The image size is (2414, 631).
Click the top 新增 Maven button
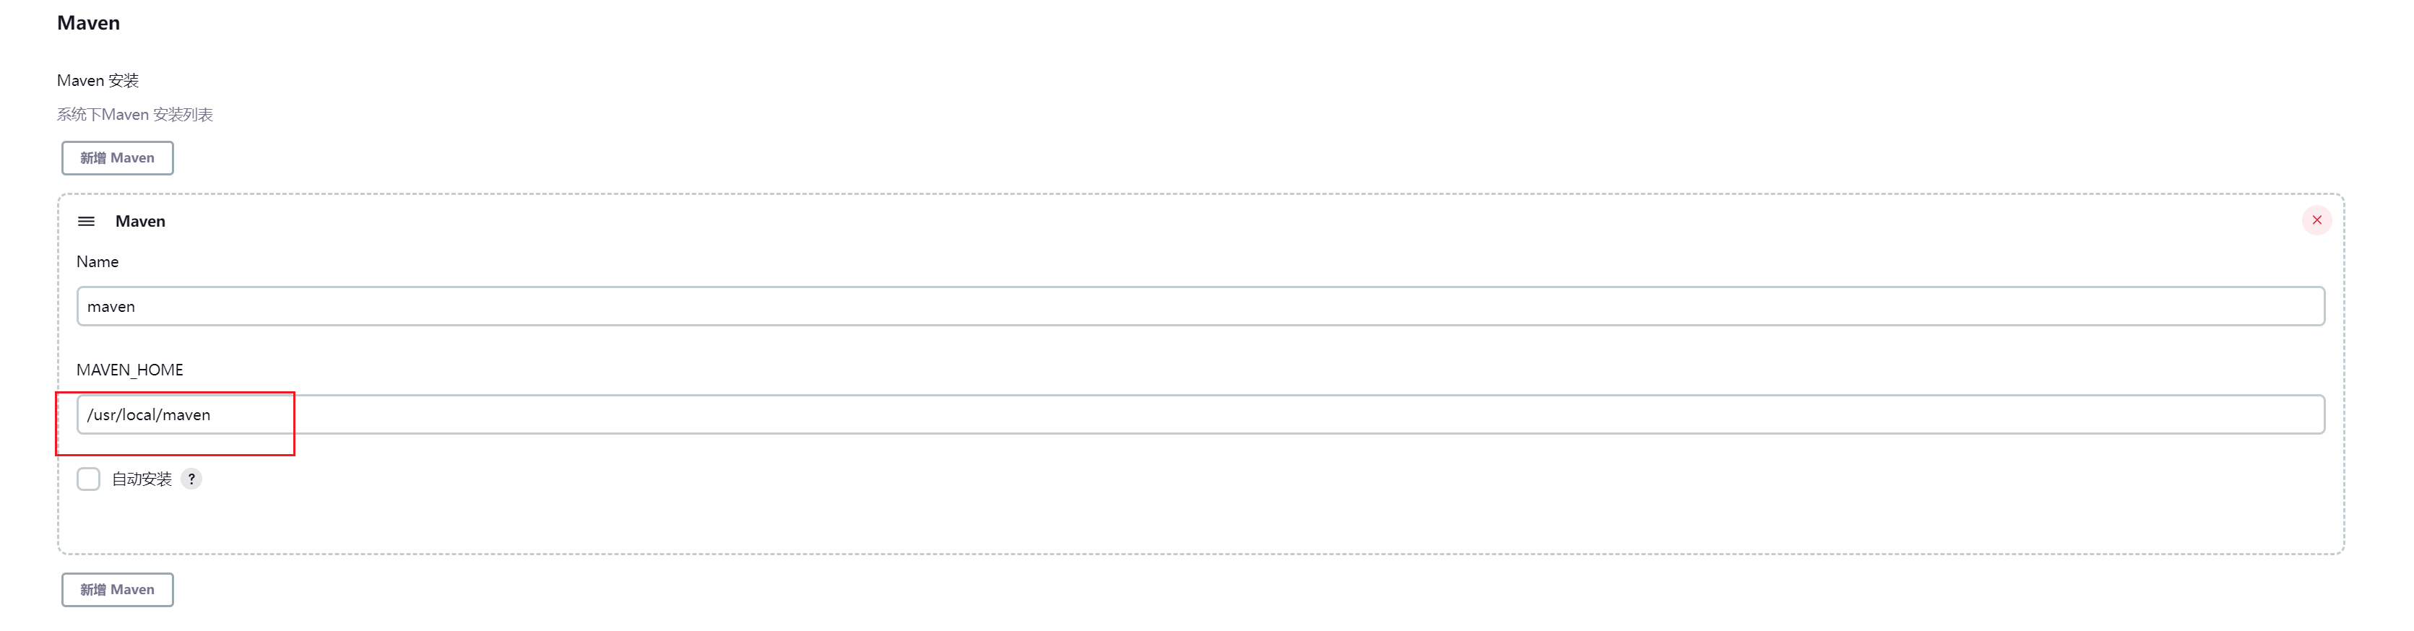click(117, 157)
